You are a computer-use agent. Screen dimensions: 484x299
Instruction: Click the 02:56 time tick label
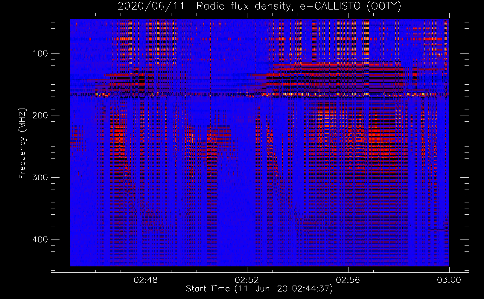[348, 280]
